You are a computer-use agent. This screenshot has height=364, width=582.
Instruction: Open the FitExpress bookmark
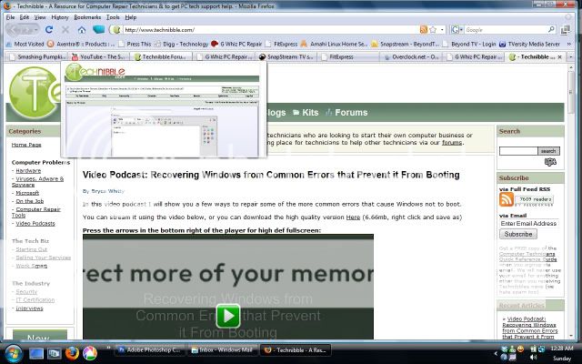coord(282,44)
